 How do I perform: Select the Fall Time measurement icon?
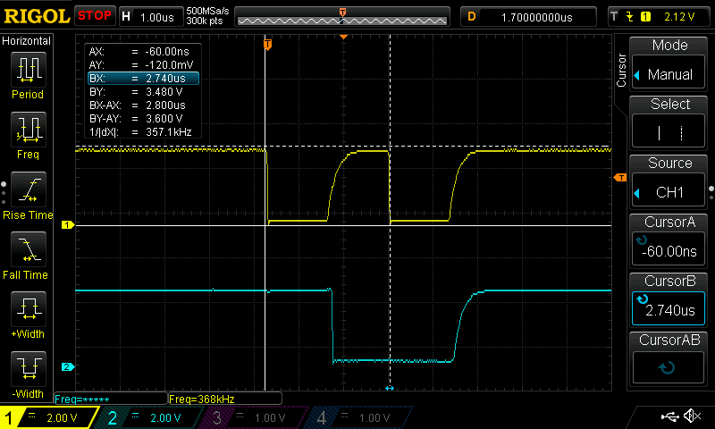point(29,249)
